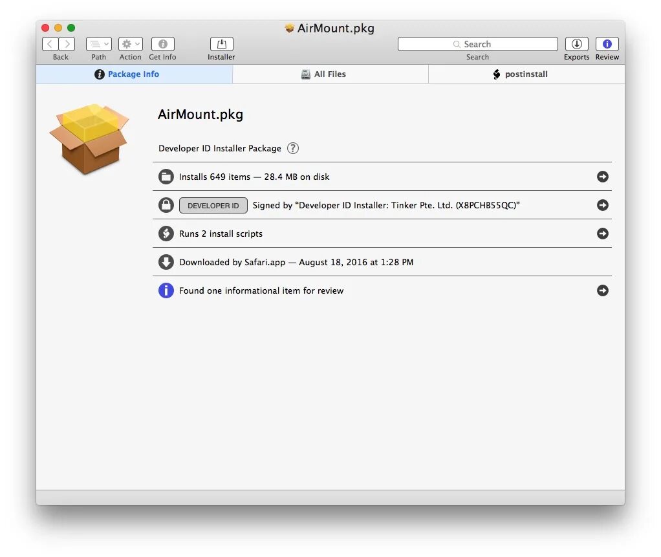
Task: Minimize window with the yellow button
Action: [x=58, y=28]
